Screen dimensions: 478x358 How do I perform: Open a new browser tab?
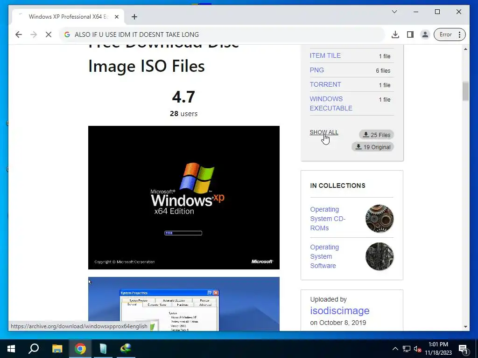tap(134, 17)
